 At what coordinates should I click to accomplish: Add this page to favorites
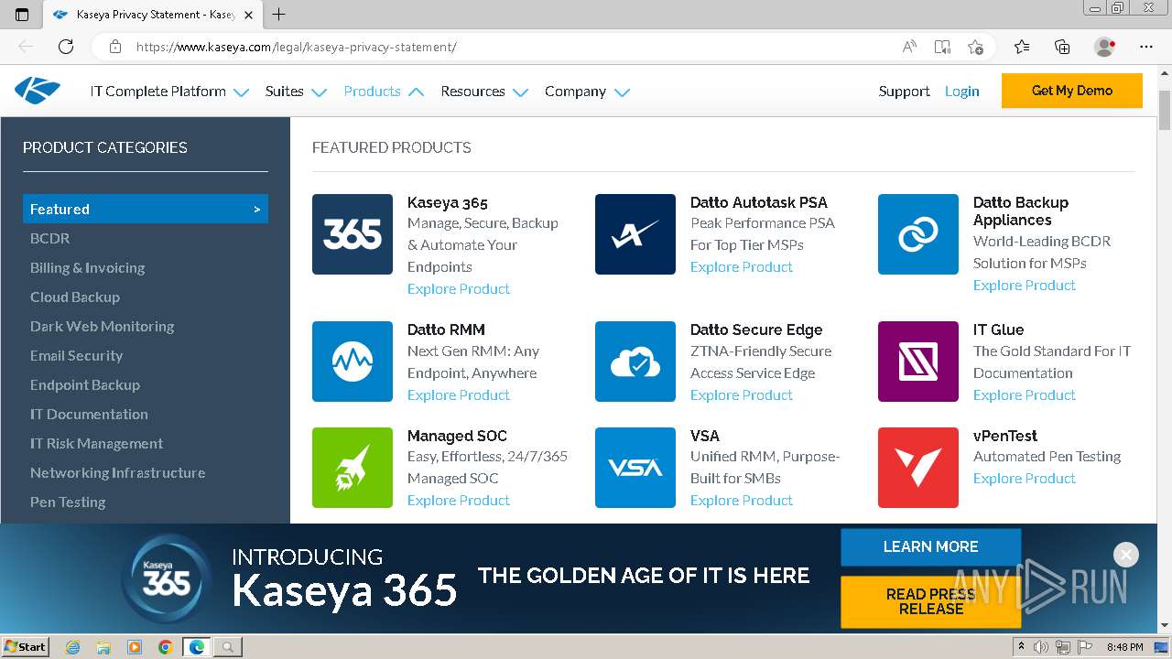tap(975, 47)
